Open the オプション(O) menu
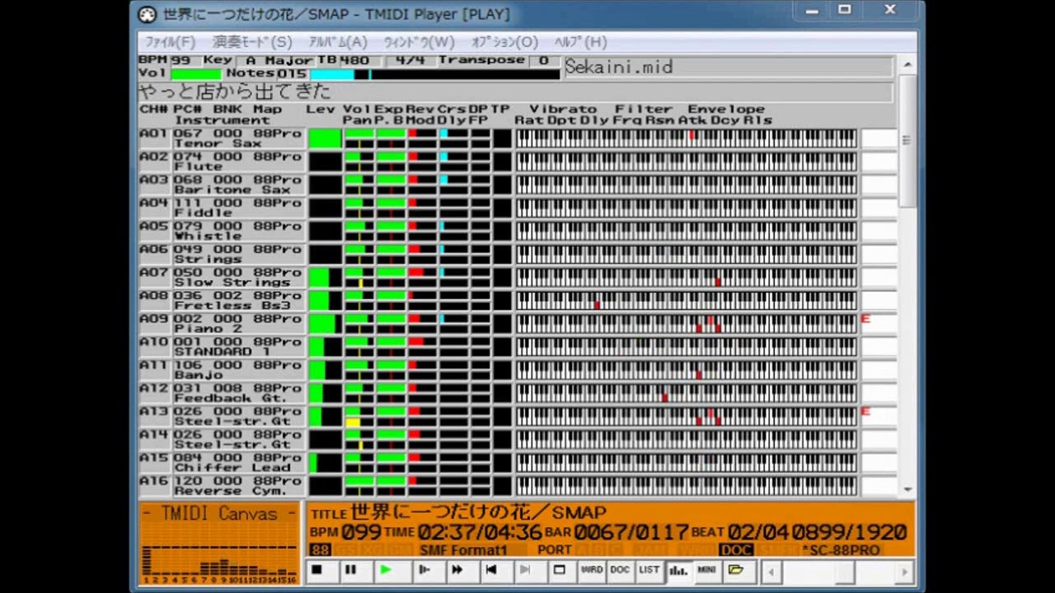1055x593 pixels. point(504,42)
